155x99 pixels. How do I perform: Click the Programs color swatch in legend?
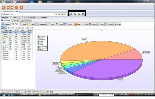[x=38, y=36]
